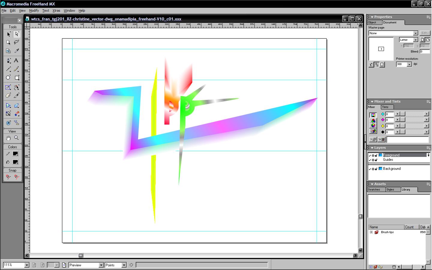Select the Pen tool

tap(8, 60)
